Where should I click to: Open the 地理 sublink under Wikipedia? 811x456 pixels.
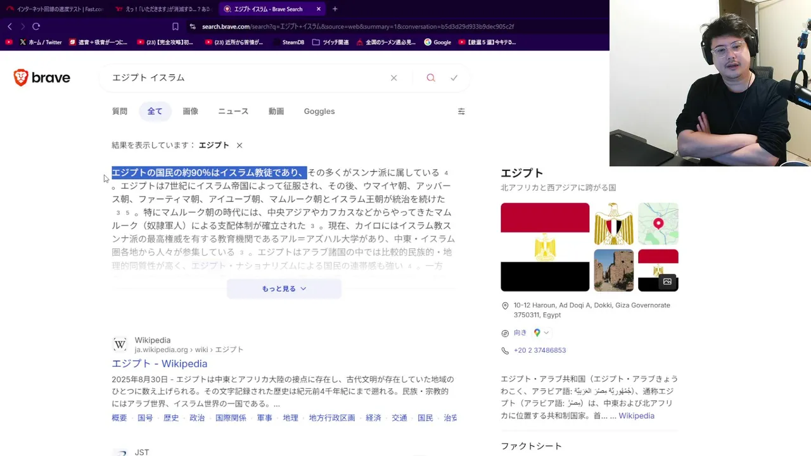tap(290, 418)
